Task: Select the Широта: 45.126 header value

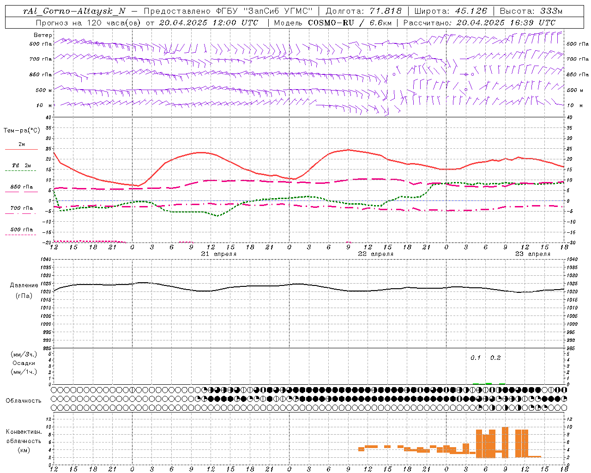Action: [451, 12]
